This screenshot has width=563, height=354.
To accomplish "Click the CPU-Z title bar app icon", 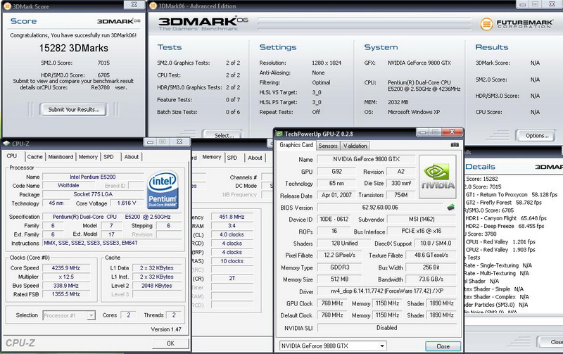I will point(6,144).
